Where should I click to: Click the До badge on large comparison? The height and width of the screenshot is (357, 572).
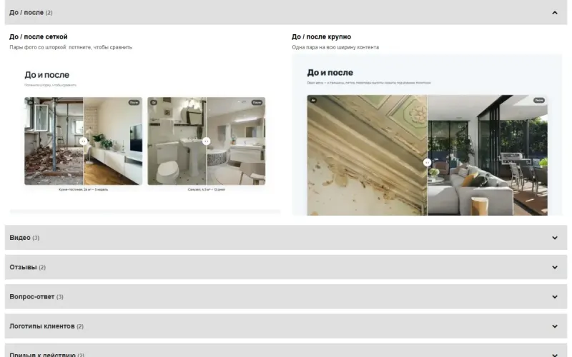coord(313,100)
